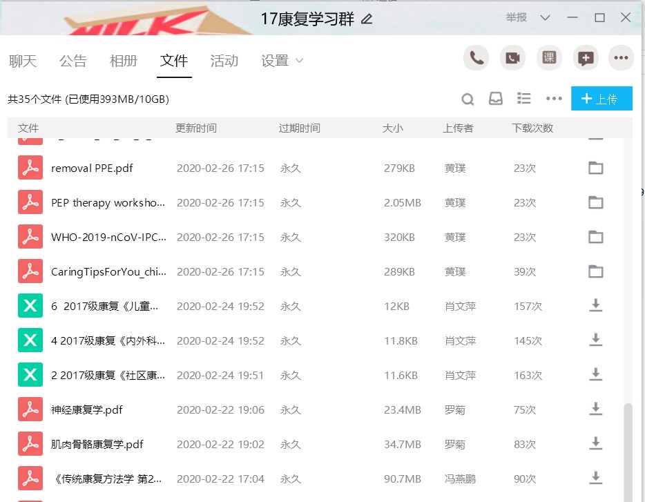Open the group class (课) feature
Image resolution: width=645 pixels, height=502 pixels.
549,58
